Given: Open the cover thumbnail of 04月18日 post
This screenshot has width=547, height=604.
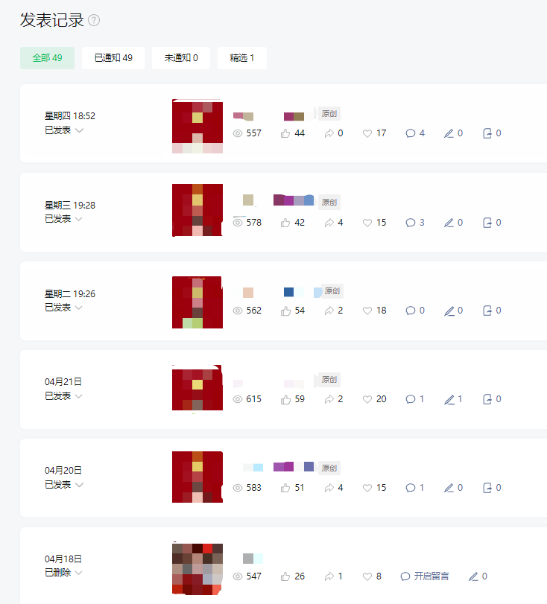Looking at the screenshot, I should [197, 569].
